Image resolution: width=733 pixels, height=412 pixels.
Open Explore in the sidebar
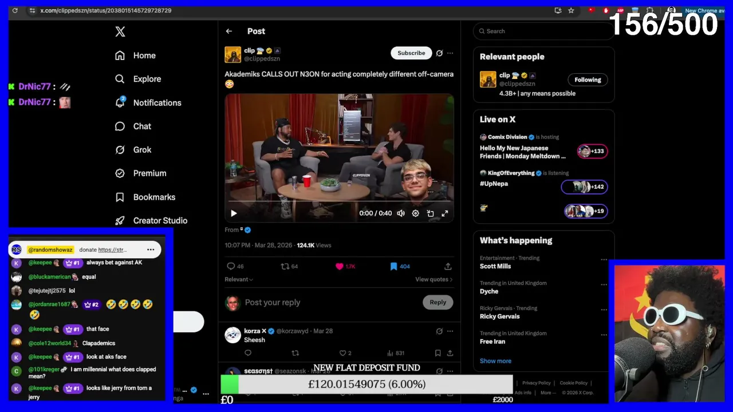138,79
